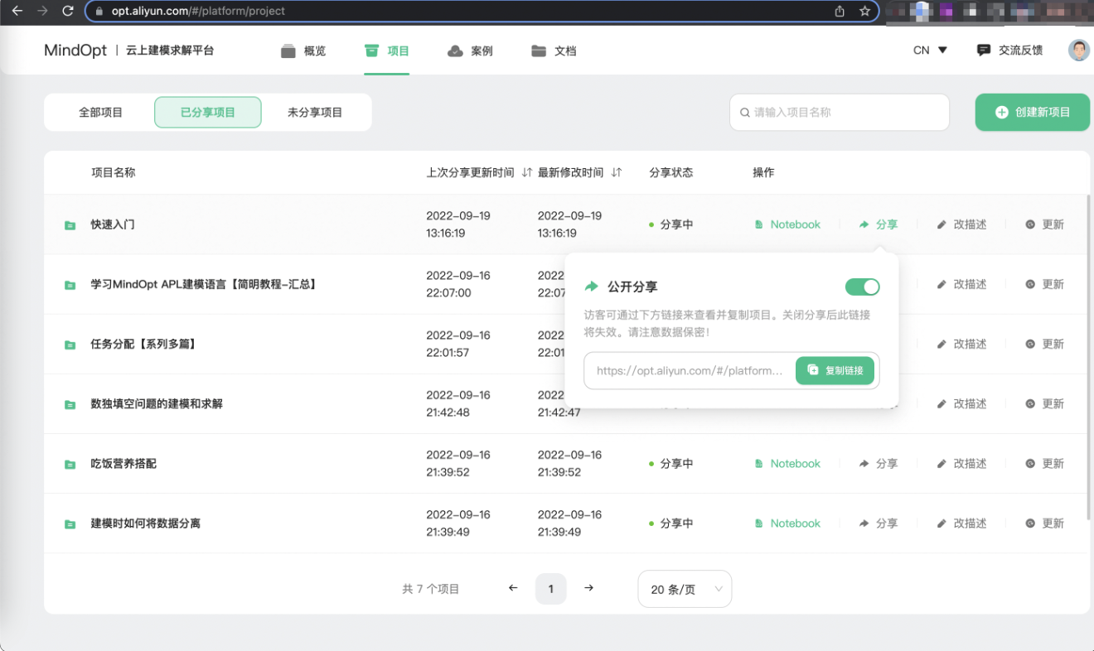Click the 公开分享 share arrow icon
Viewport: 1094px width, 651px height.
591,287
